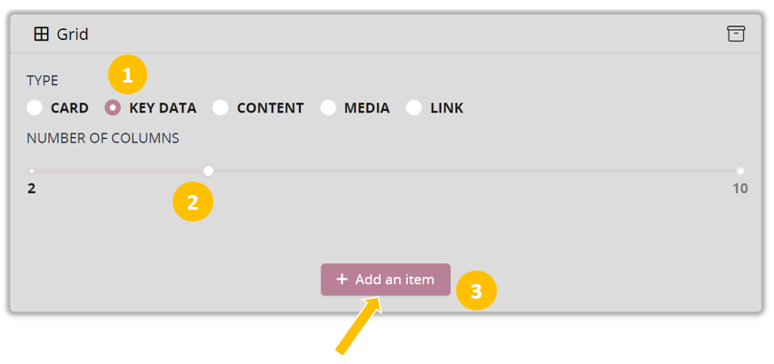Select the LINK type radio button

[414, 108]
